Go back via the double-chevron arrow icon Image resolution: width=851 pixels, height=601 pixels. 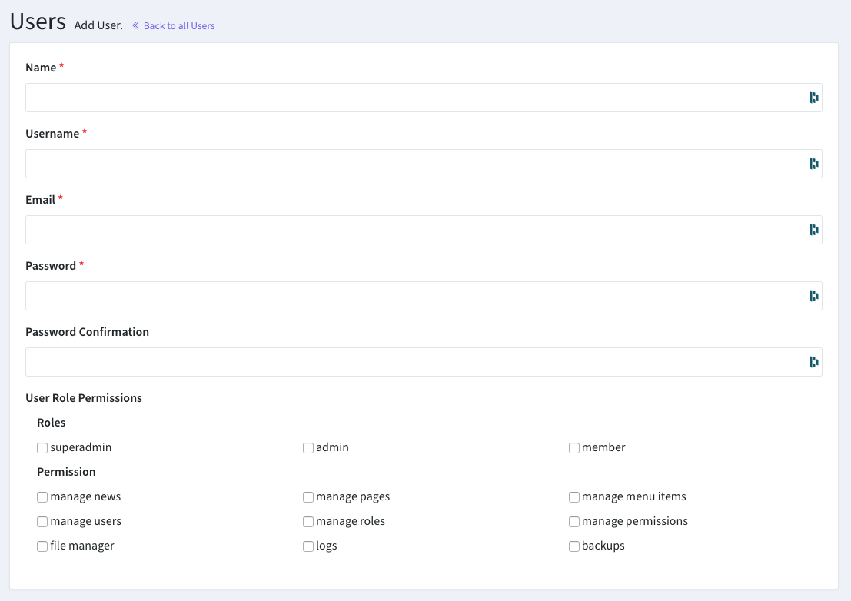pyautogui.click(x=135, y=25)
